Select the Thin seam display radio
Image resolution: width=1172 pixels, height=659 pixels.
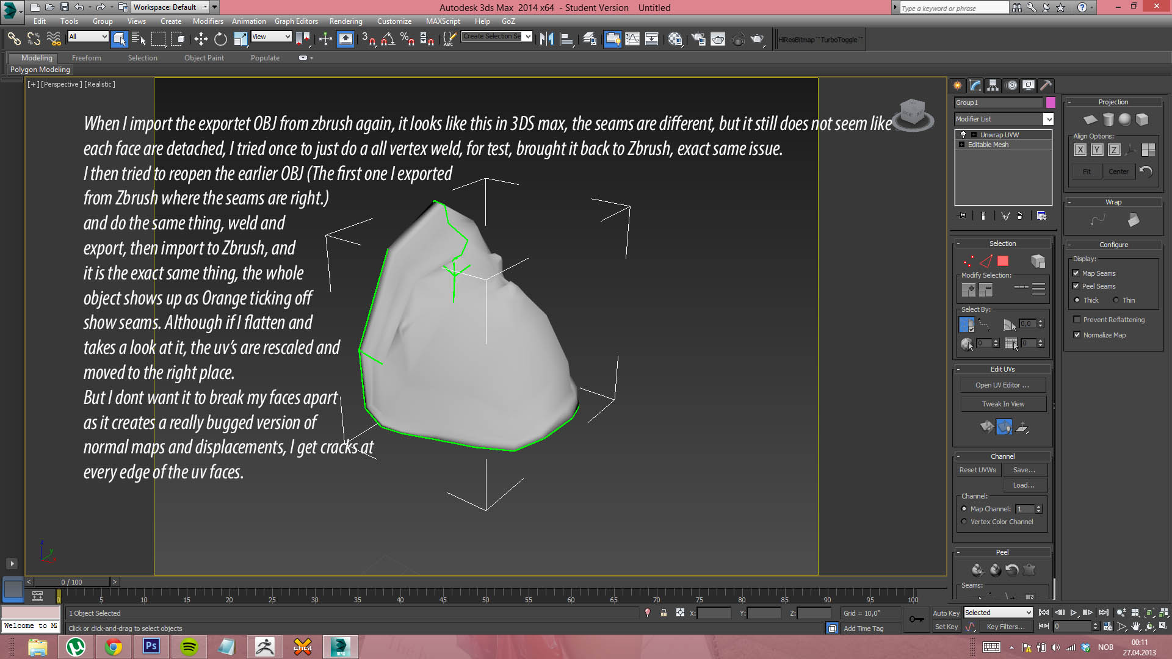coord(1116,300)
